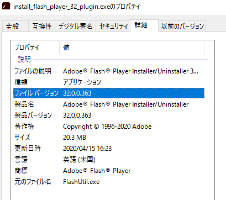Click the 値 column header

click(132, 48)
